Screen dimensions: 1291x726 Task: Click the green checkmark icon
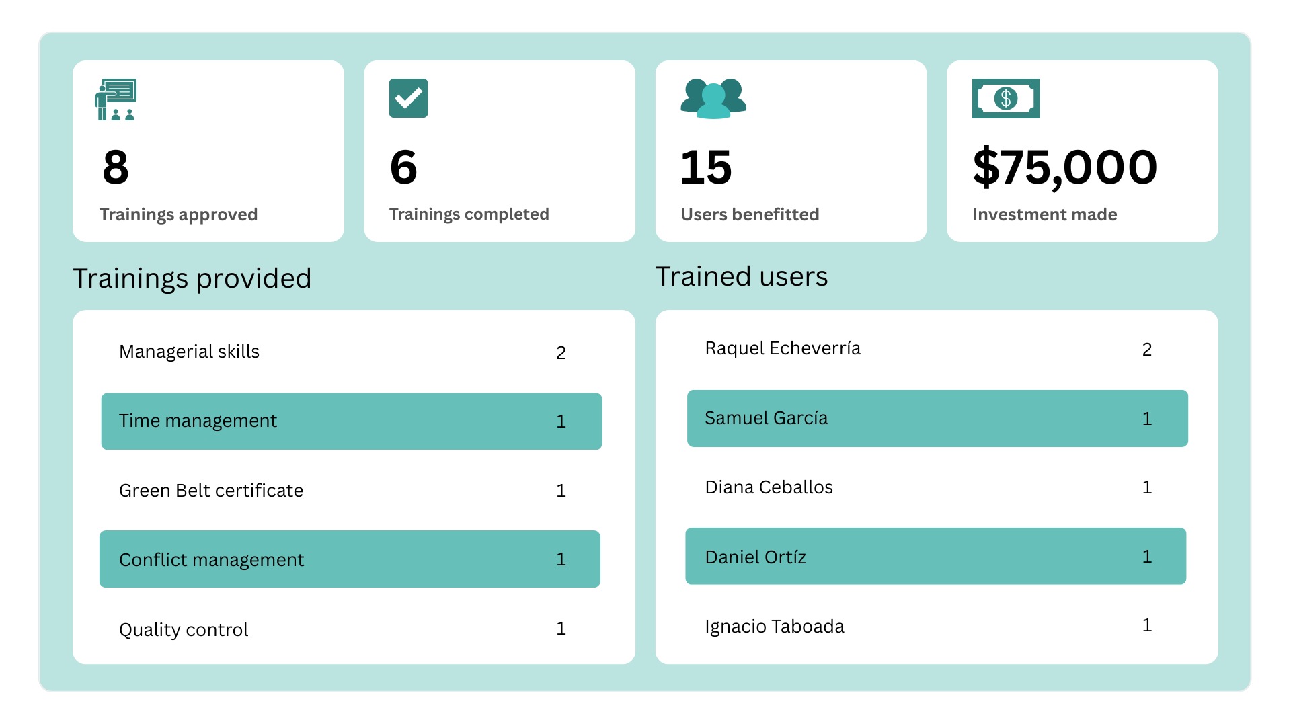tap(408, 98)
